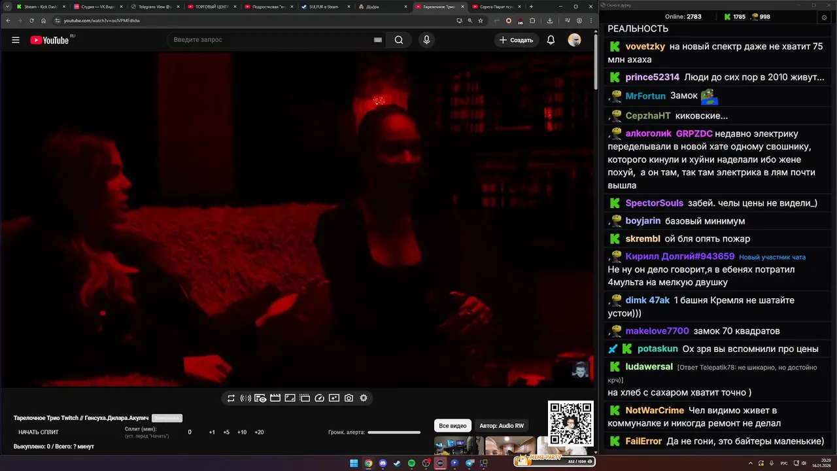Viewport: 837px width, 471px height.
Task: Open the browser extensions puzzle icon
Action: (532, 20)
